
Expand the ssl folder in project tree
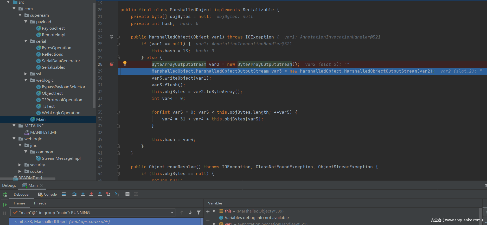coord(25,74)
